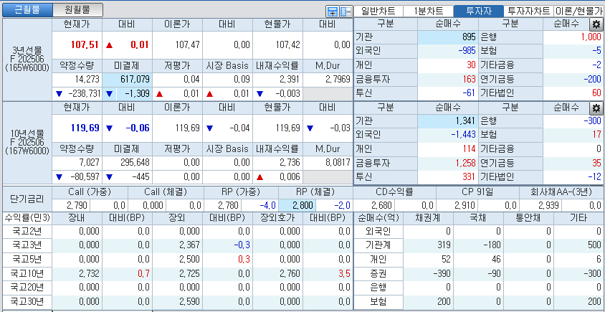605x312 pixels.
Task: Click the M.Dur value 2.7969
Action: point(338,80)
